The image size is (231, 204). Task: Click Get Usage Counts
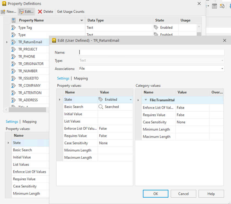71,12
